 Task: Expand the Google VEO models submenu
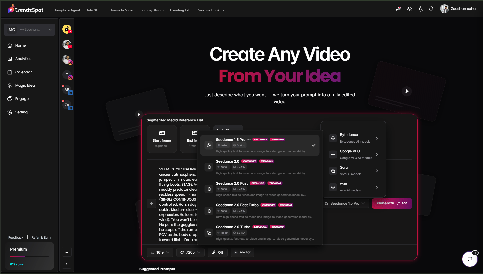(353, 154)
